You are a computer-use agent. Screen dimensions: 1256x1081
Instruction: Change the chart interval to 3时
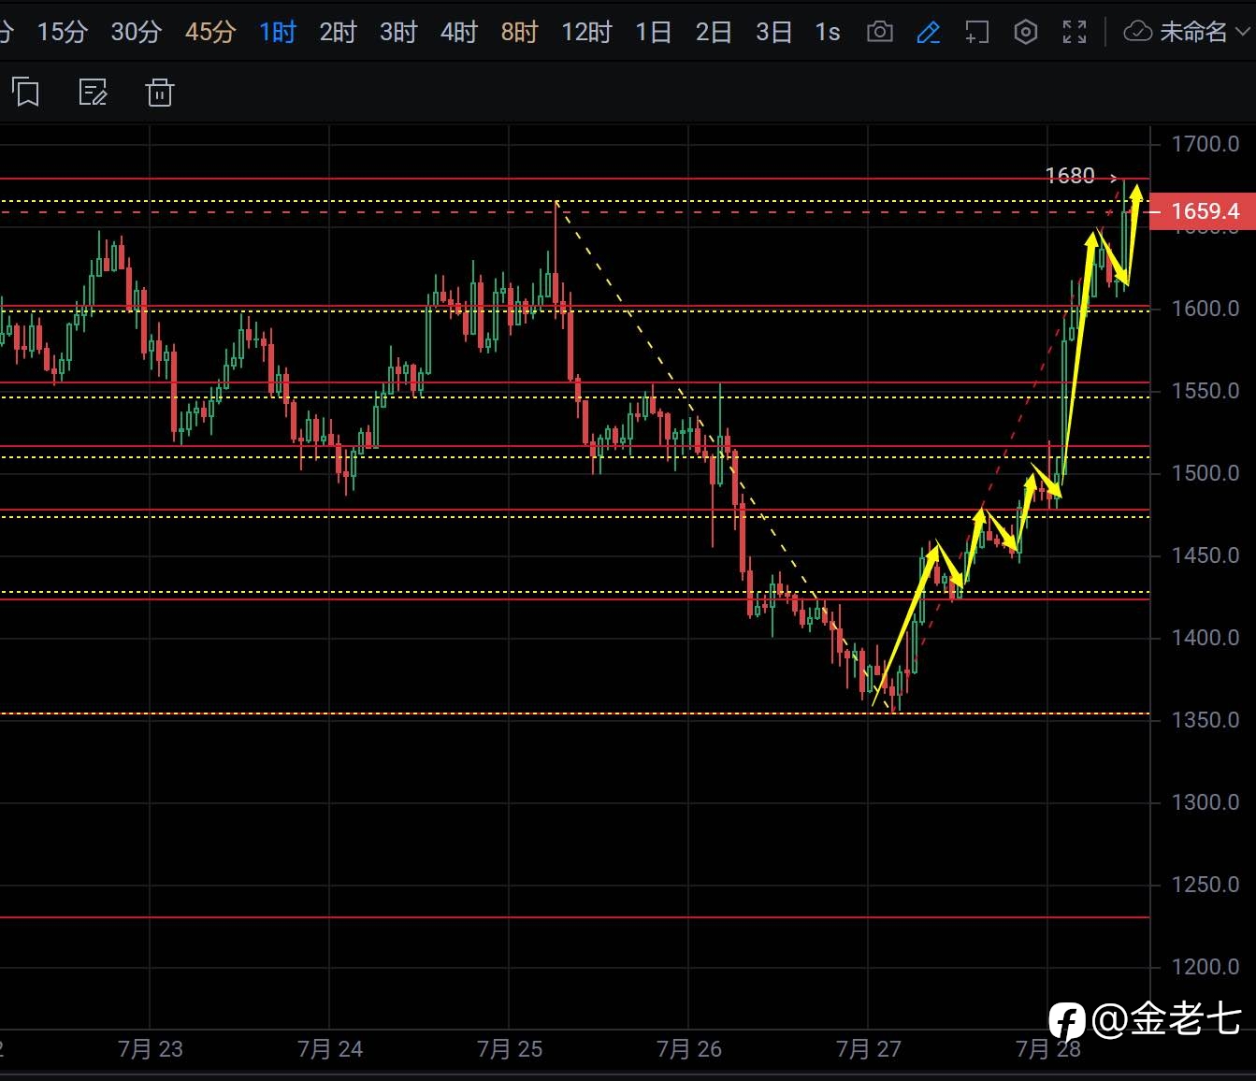[398, 33]
